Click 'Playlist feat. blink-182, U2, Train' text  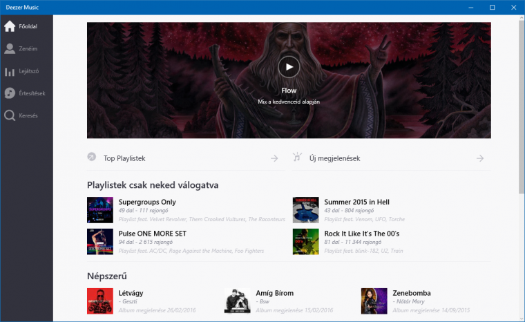tap(363, 251)
